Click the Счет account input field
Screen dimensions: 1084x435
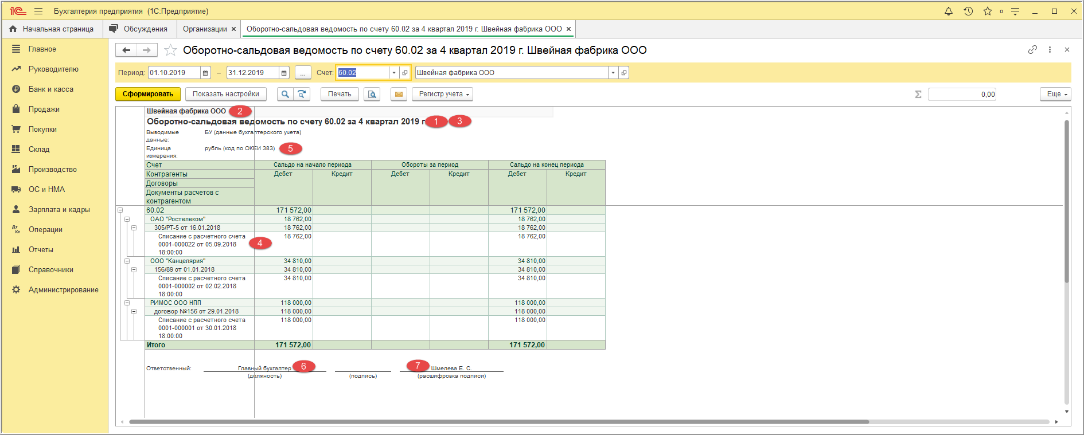[362, 73]
